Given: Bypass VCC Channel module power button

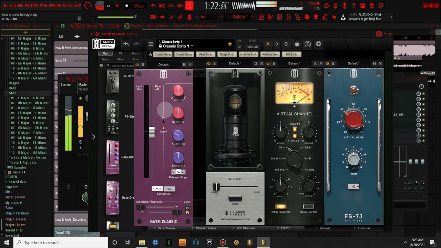Looking at the screenshot, I should pyautogui.click(x=268, y=64).
